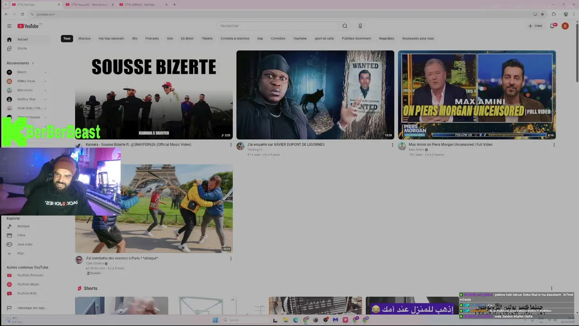Open options for J'ai combattu des escrocs video
The width and height of the screenshot is (579, 326).
click(231, 259)
